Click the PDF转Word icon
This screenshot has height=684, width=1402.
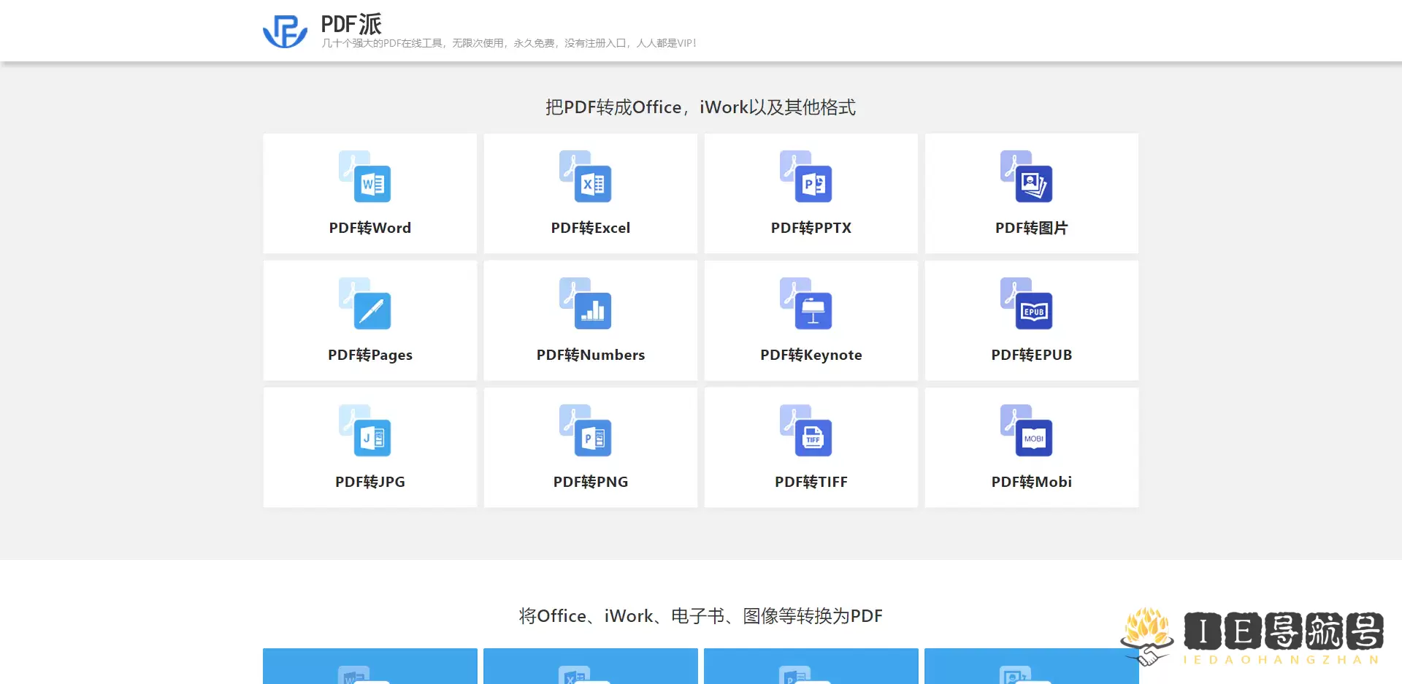(x=365, y=176)
